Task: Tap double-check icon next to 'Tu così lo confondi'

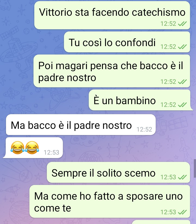Action: 182,47
